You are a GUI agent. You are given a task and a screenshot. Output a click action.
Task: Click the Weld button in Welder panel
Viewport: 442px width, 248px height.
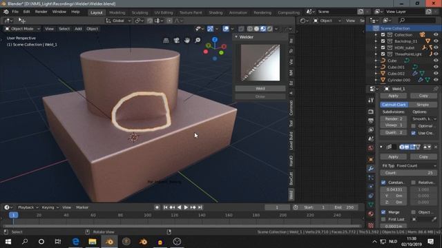tap(260, 88)
